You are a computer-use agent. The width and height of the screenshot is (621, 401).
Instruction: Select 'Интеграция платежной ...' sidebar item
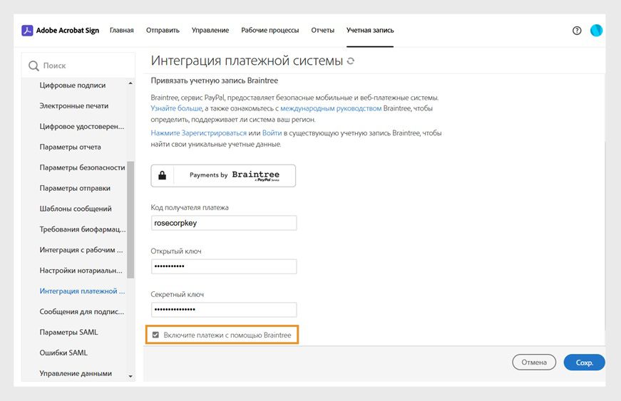pyautogui.click(x=82, y=291)
